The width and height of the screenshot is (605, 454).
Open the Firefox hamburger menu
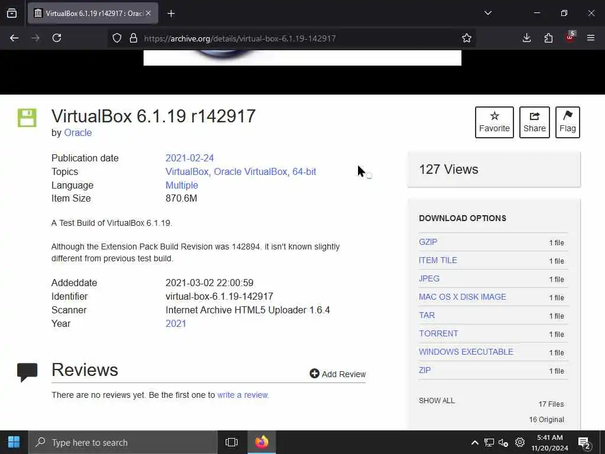591,38
